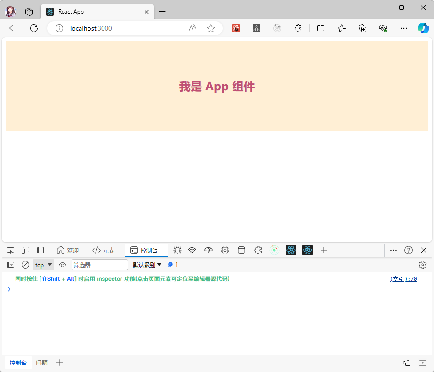434x372 pixels.
Task: Toggle the console sidebar panel
Action: [10, 265]
